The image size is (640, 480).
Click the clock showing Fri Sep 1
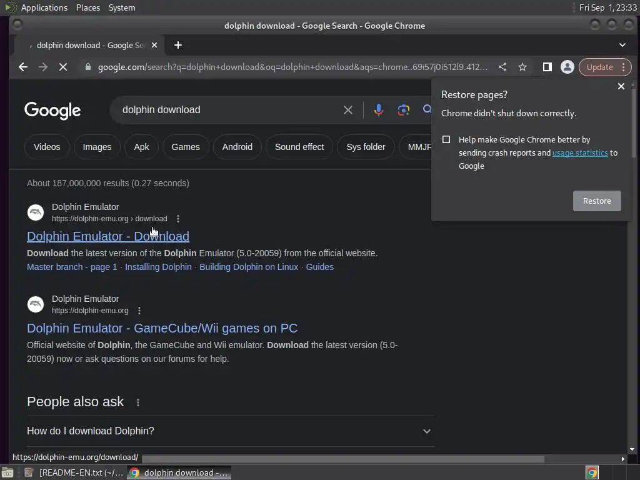coord(607,7)
